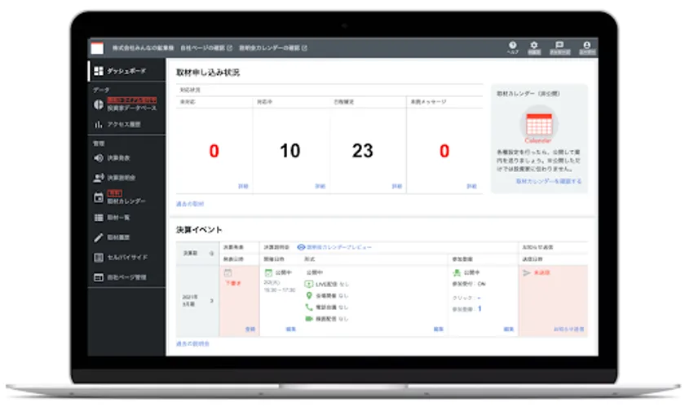
Task: Click the pencil icon in the sidebar
Action: [x=99, y=237]
